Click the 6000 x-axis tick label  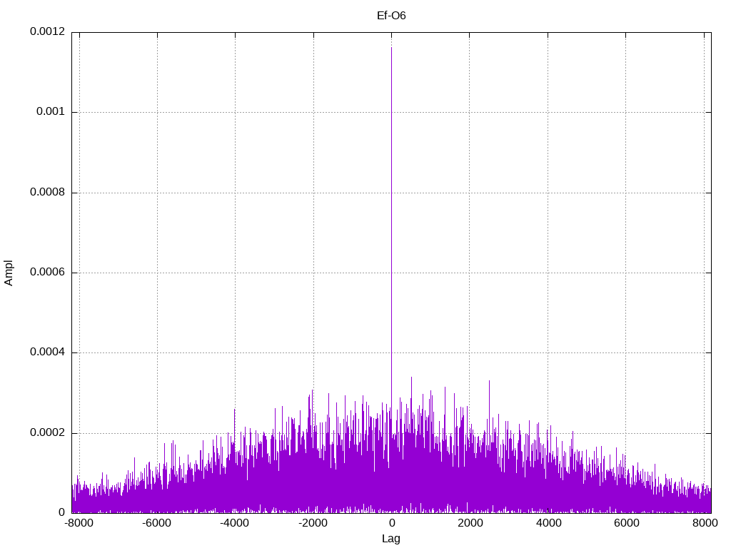pyautogui.click(x=626, y=523)
